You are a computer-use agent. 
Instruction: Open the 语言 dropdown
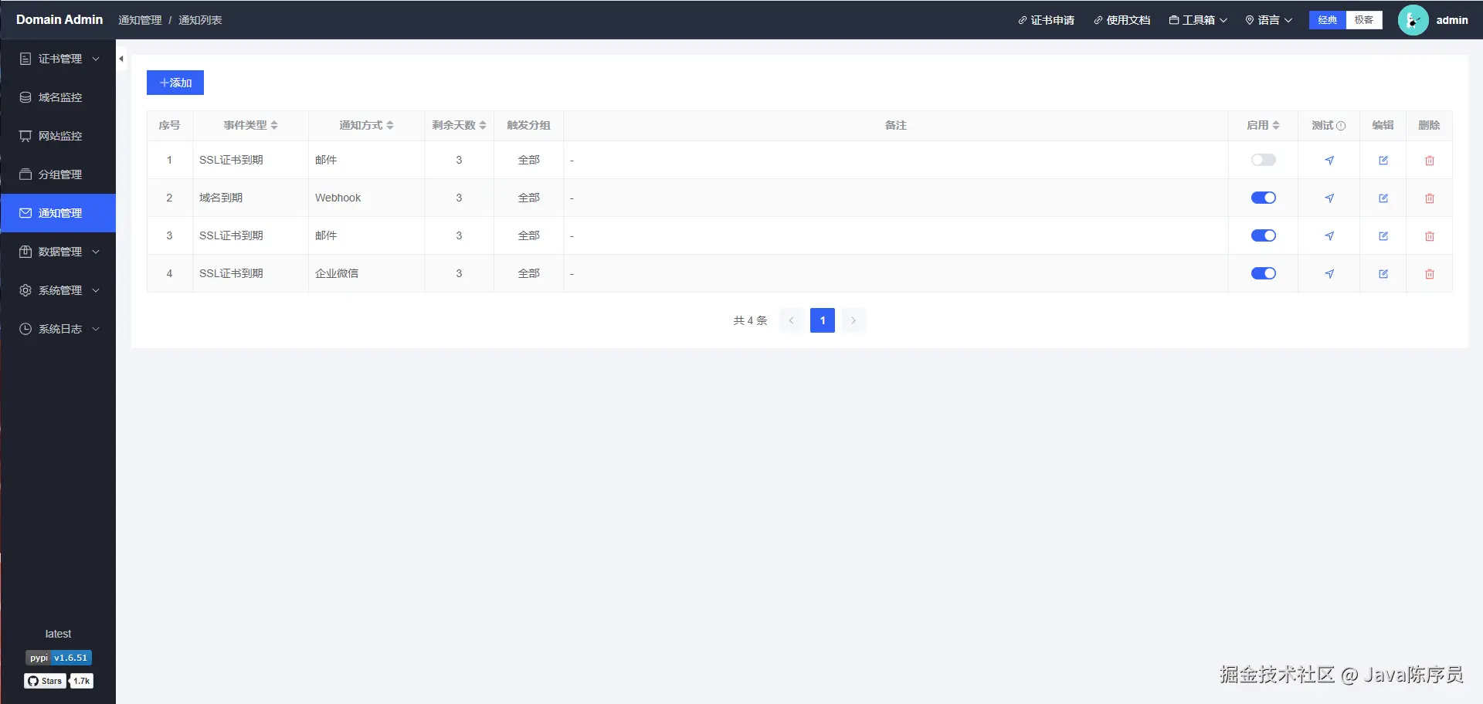point(1268,20)
